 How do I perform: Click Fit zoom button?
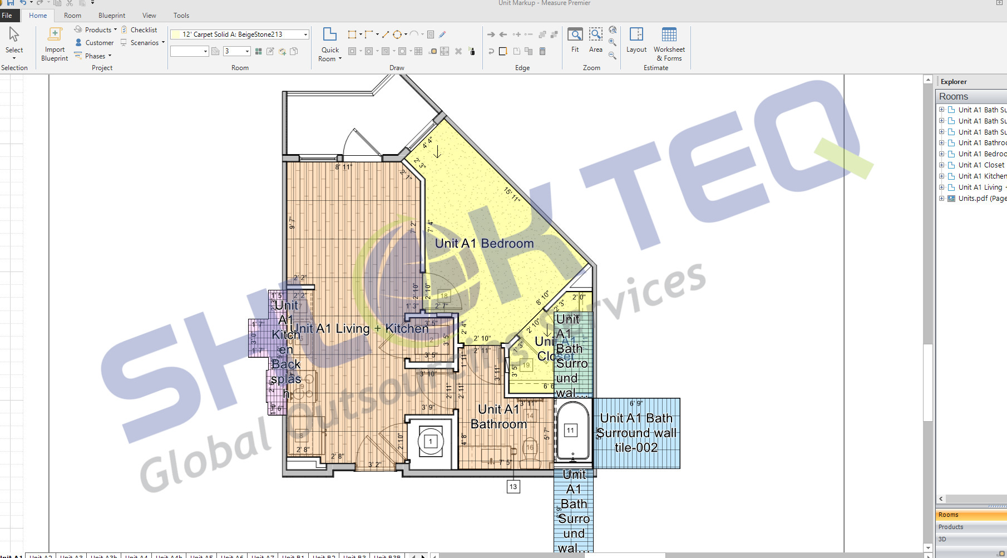click(575, 40)
